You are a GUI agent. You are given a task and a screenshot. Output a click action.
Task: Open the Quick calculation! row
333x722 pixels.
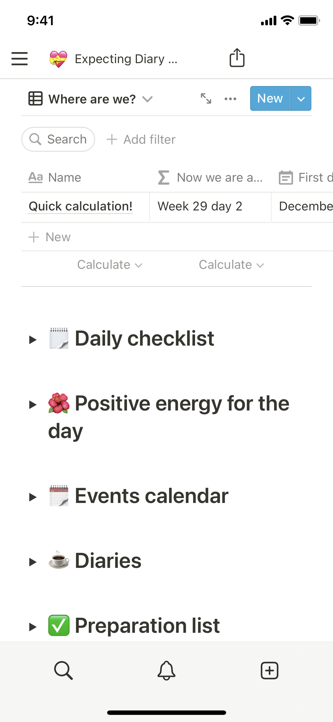pos(81,206)
